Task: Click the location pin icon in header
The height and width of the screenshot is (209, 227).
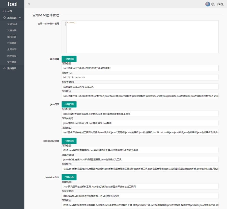Action: coord(29,4)
